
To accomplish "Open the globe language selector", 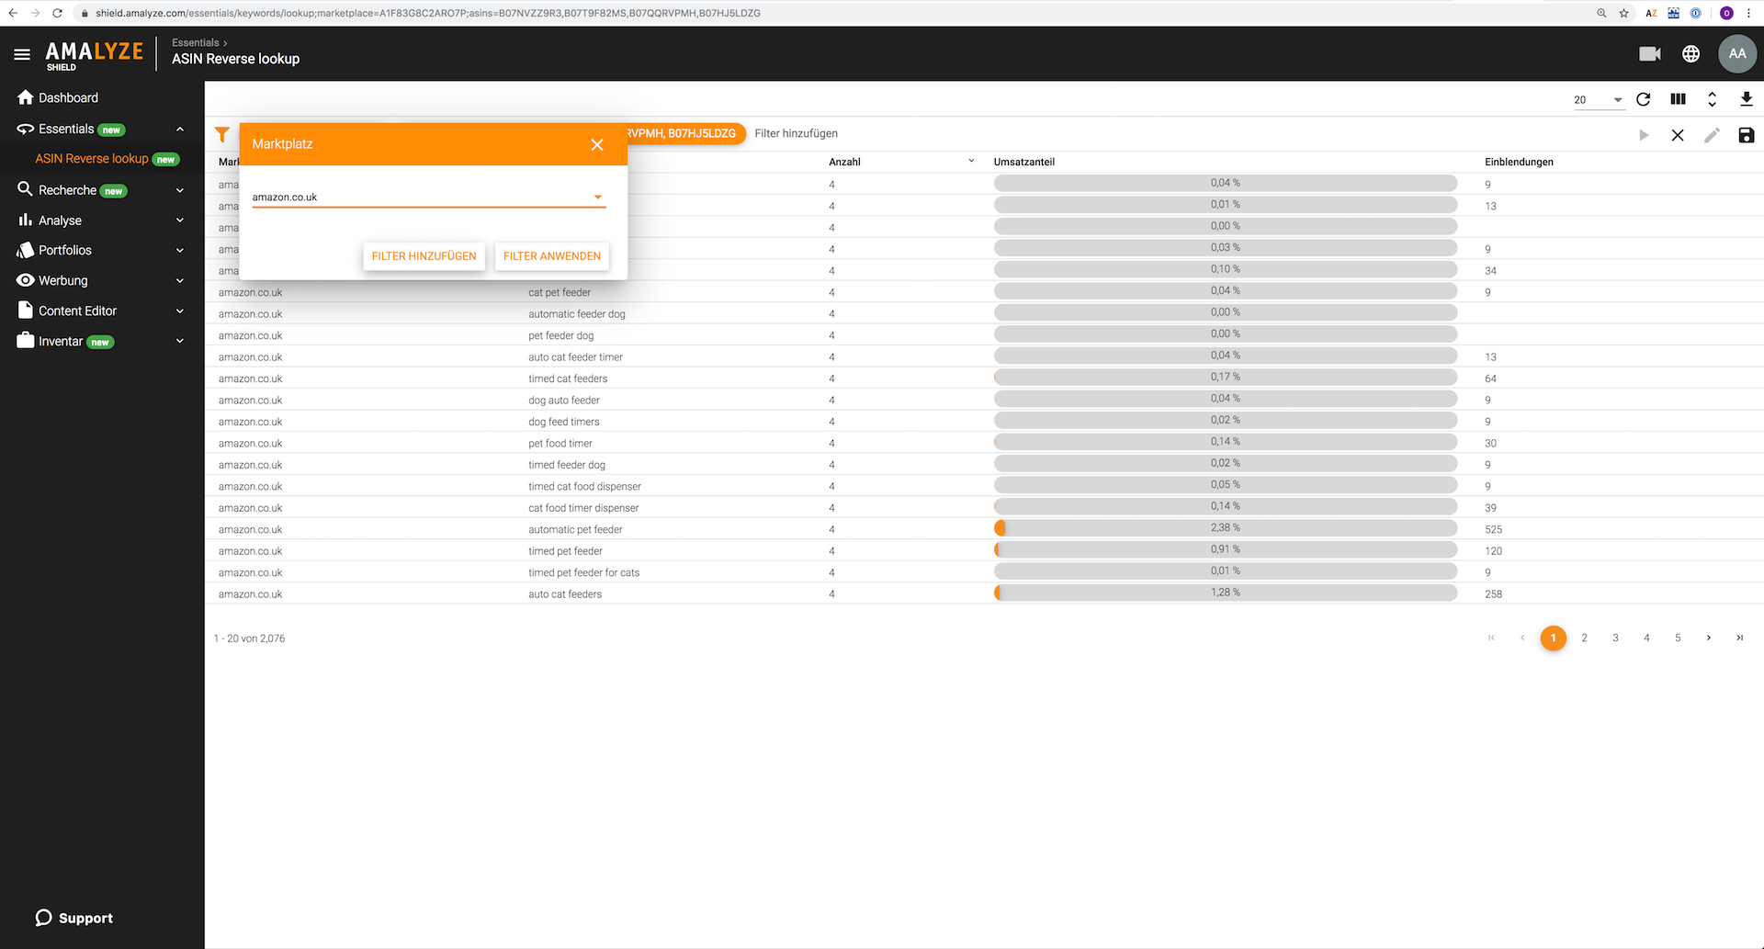I will (1690, 54).
